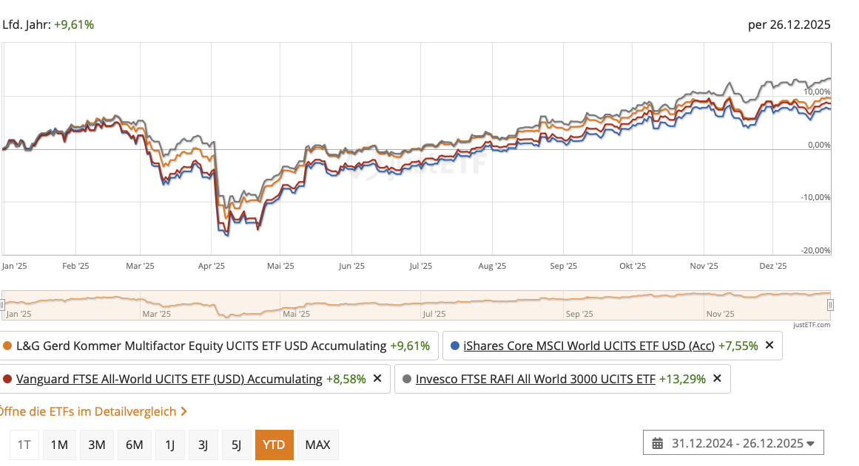Viewport: 859px width, 466px height.
Task: Click the calendar icon in date range box
Action: click(658, 444)
